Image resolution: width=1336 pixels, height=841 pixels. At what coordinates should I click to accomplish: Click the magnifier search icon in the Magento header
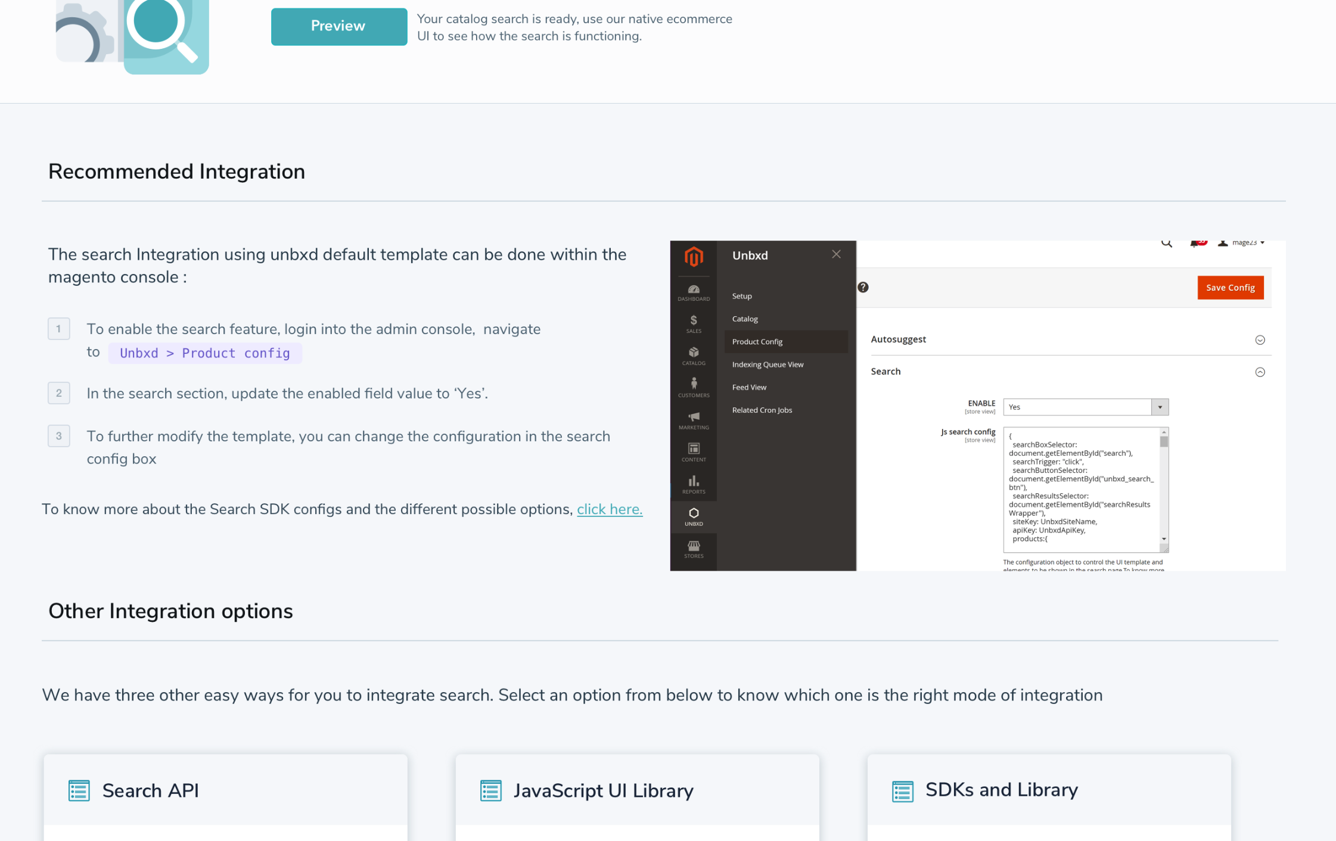pos(1166,243)
